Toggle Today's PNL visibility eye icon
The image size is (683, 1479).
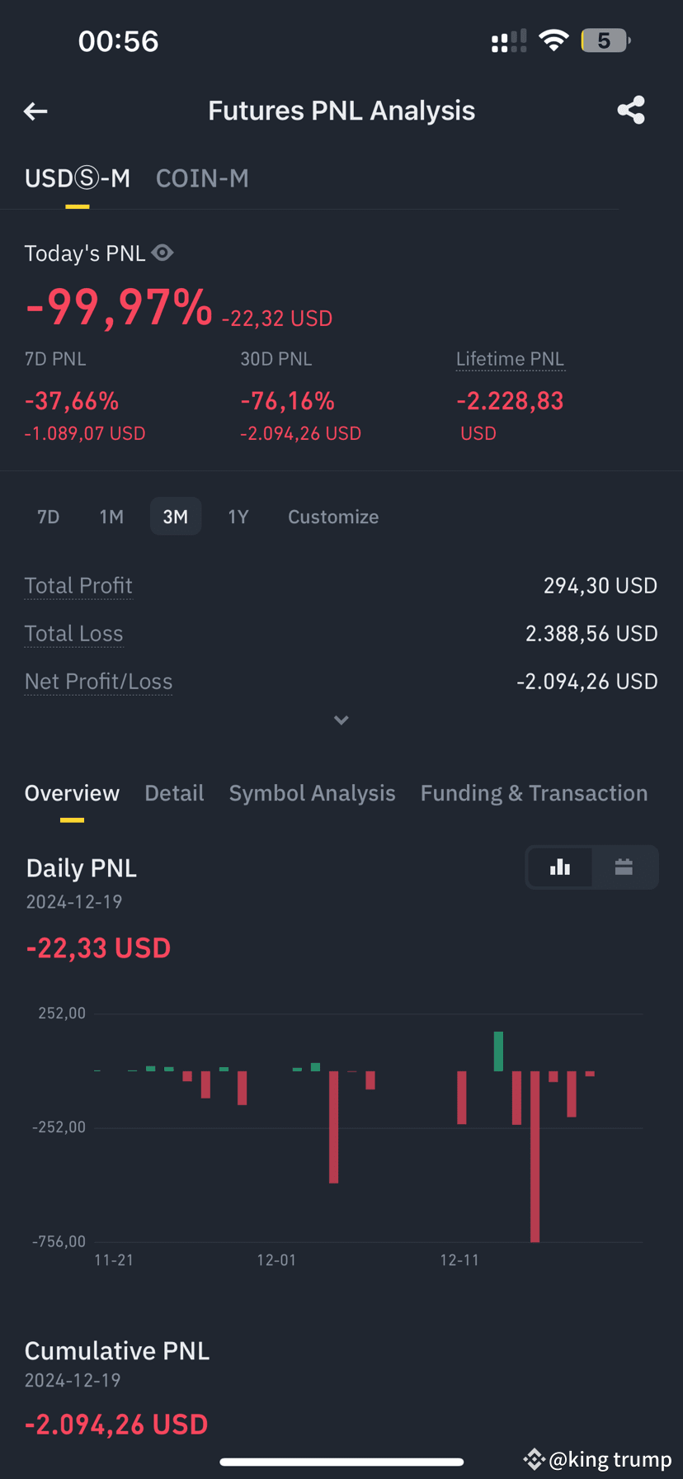point(163,253)
